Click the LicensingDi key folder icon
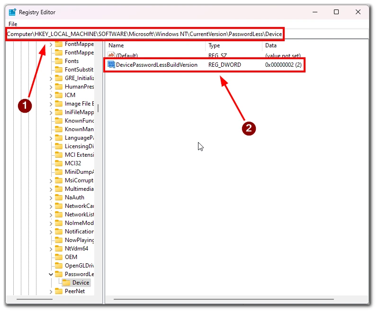This screenshot has width=378, height=313. (x=59, y=146)
